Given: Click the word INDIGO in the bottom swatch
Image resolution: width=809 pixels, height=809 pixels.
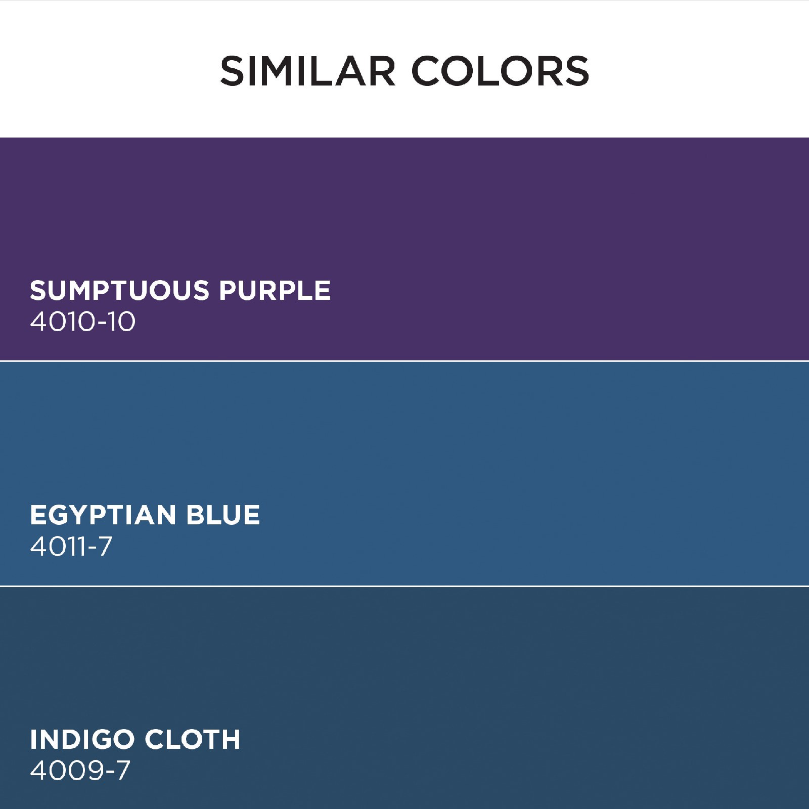Looking at the screenshot, I should [x=81, y=740].
